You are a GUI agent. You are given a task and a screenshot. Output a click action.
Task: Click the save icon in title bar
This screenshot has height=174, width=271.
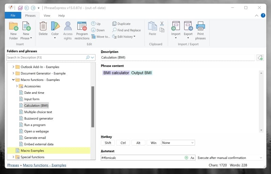[20, 8]
